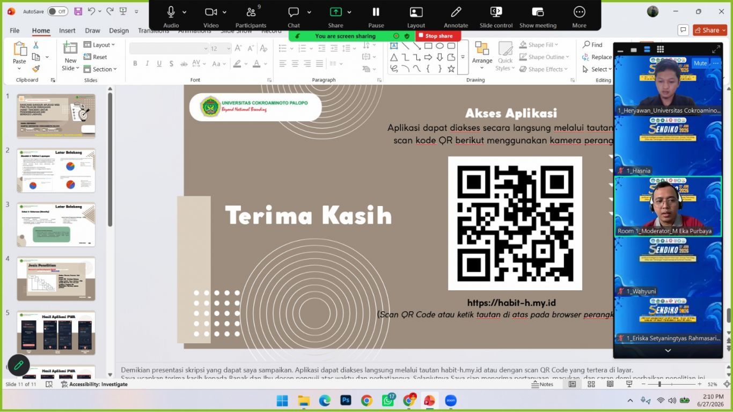Toggle Underline formatting
733x412 pixels.
click(x=159, y=63)
